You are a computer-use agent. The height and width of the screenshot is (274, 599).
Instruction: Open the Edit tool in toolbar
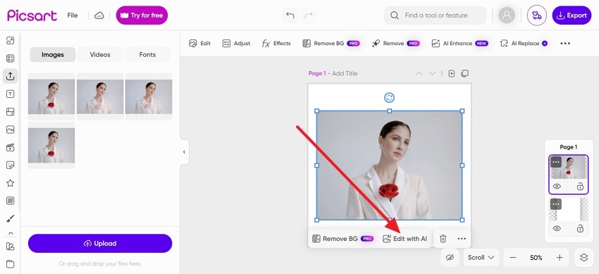click(x=200, y=44)
